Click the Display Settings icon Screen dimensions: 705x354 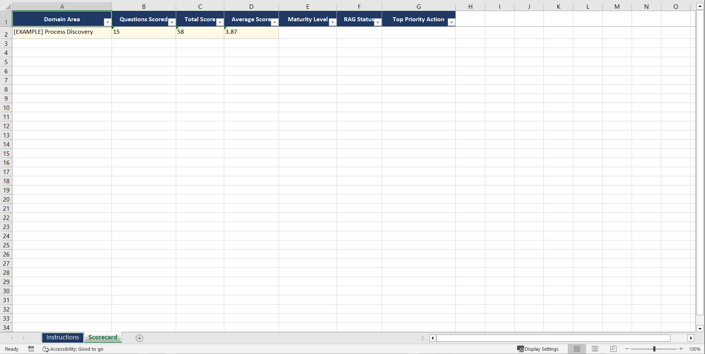point(521,349)
